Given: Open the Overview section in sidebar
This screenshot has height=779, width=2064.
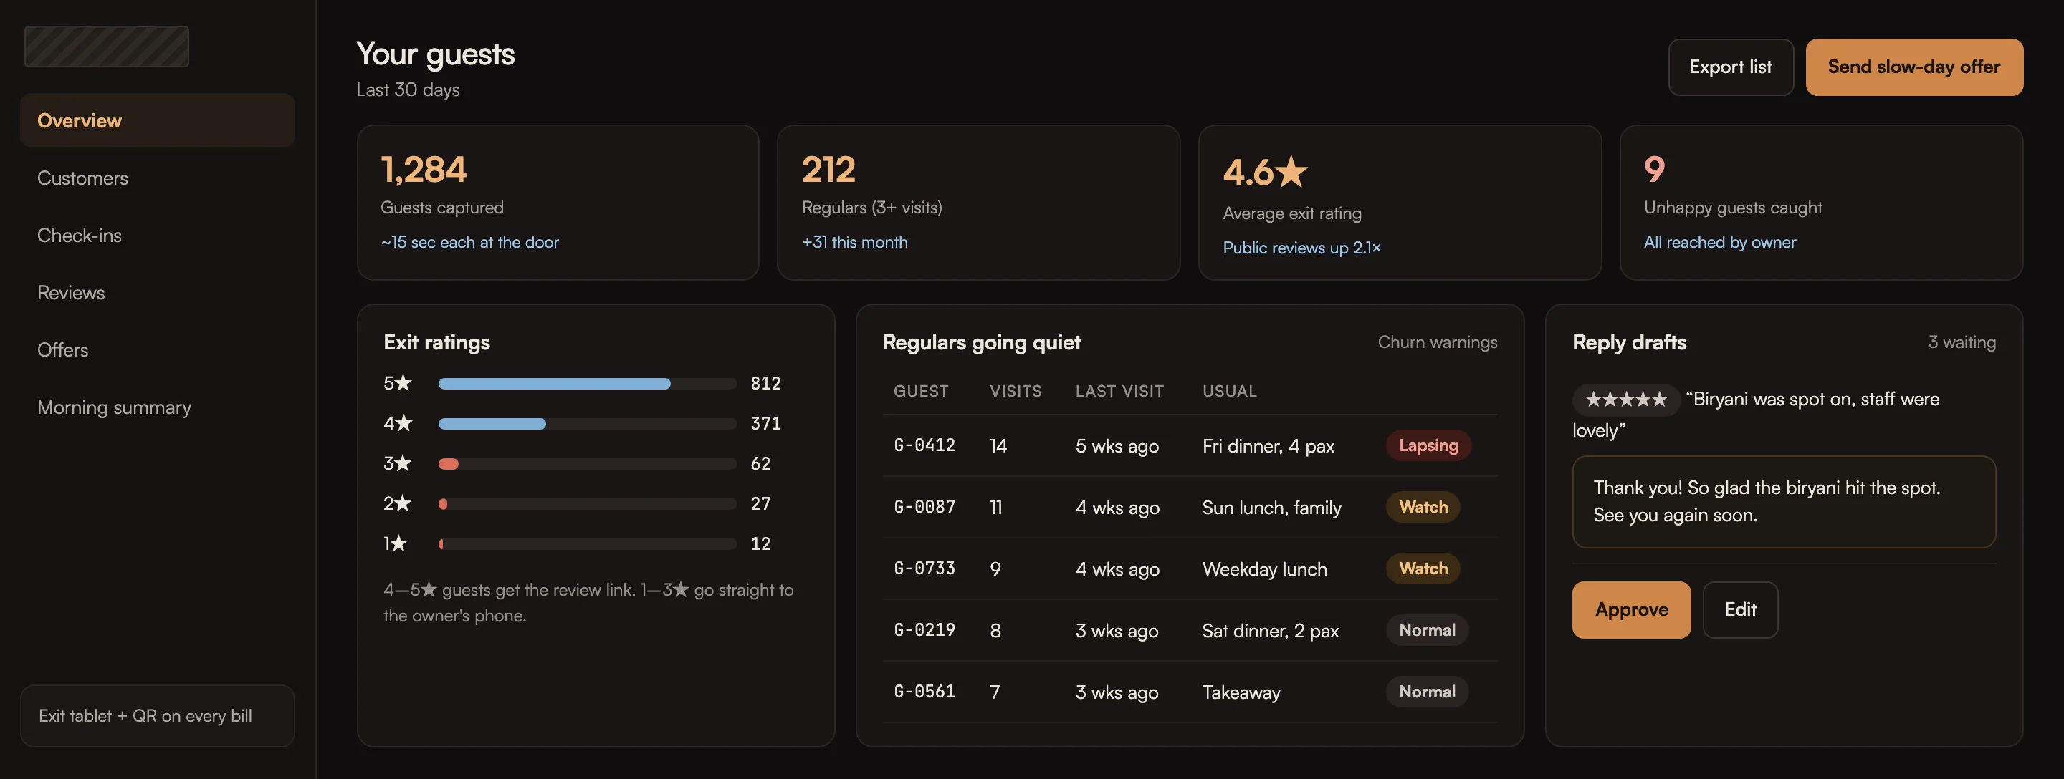Looking at the screenshot, I should (157, 120).
